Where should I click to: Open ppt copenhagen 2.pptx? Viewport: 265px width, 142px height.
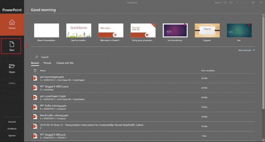coord(143,98)
